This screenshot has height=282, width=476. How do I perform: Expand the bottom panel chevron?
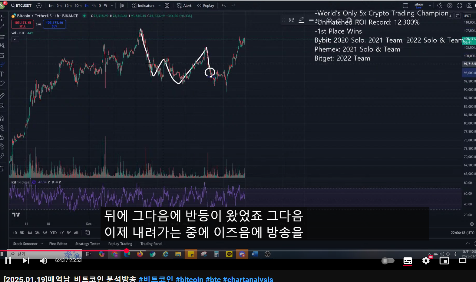click(x=468, y=244)
